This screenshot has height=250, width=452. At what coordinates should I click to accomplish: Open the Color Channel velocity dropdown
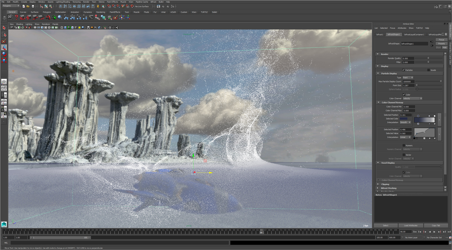tap(412, 98)
